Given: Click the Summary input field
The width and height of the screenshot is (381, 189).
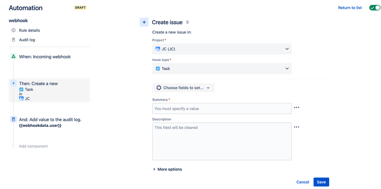Looking at the screenshot, I should [x=222, y=109].
